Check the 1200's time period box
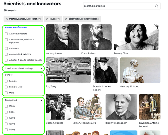The image size is (168, 135). (6, 118)
